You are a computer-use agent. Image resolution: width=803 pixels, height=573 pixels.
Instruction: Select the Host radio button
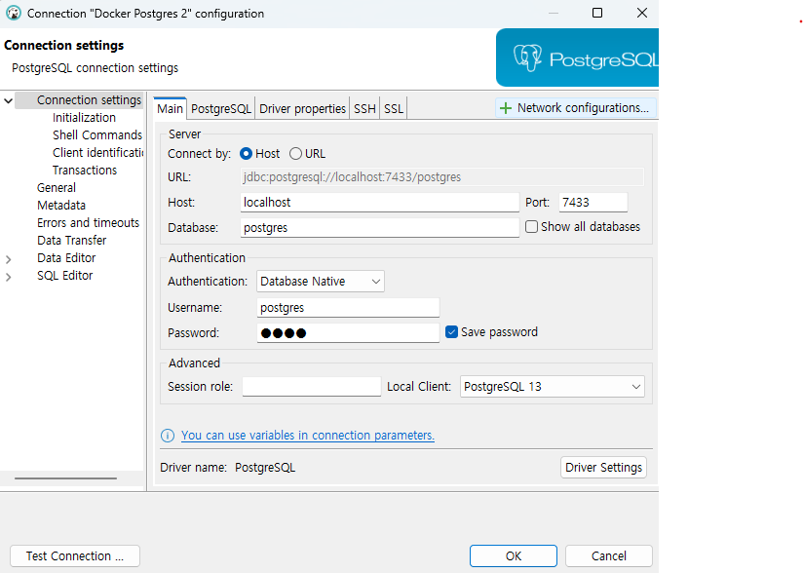[246, 154]
